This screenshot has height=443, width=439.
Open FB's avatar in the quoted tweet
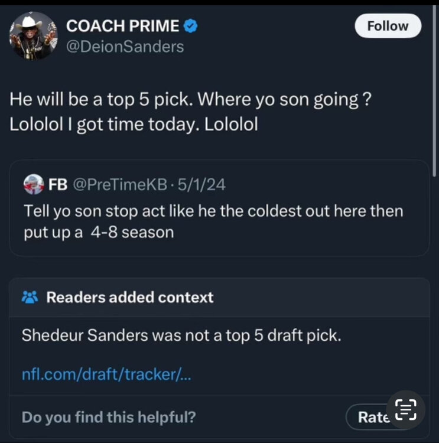point(34,184)
